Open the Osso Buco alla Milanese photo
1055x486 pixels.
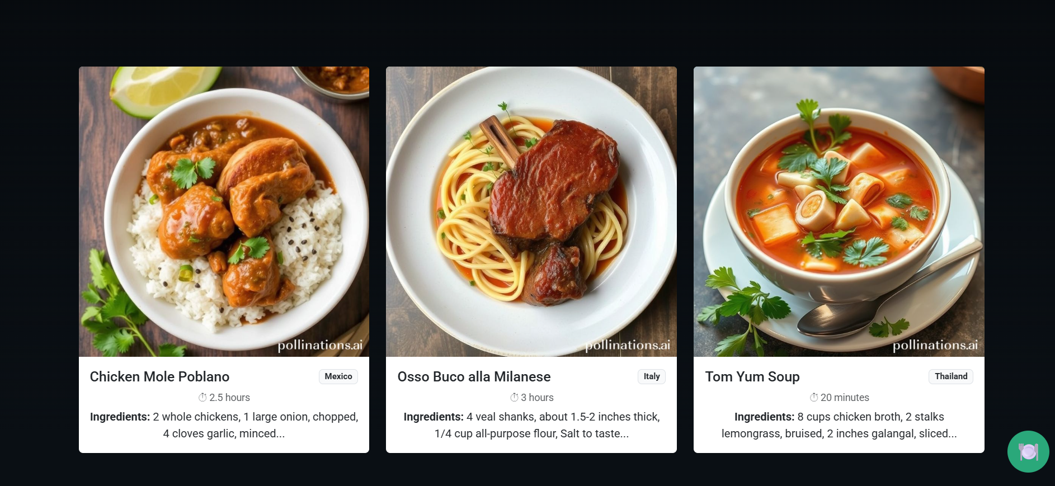[x=531, y=211]
